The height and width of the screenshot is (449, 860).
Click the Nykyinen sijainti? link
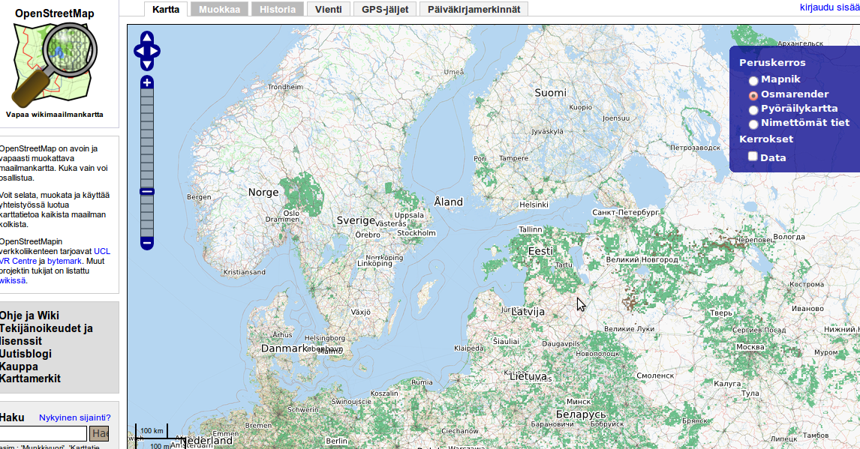coord(74,418)
